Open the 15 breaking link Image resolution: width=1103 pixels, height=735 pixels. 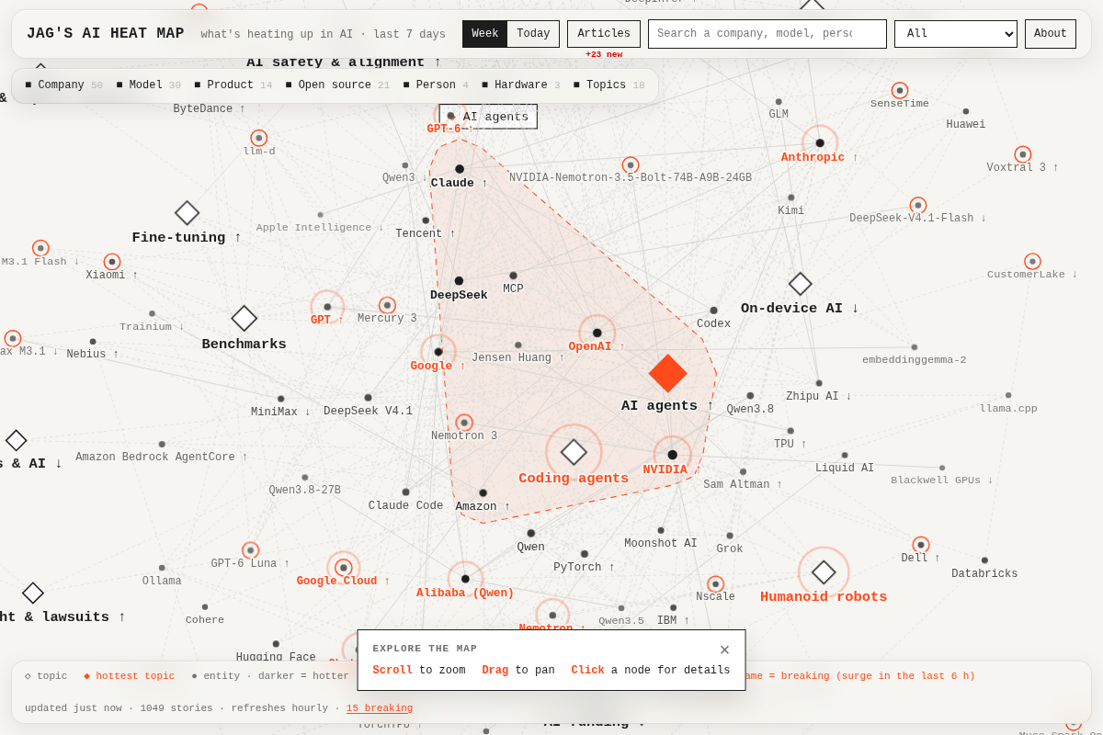pos(380,708)
